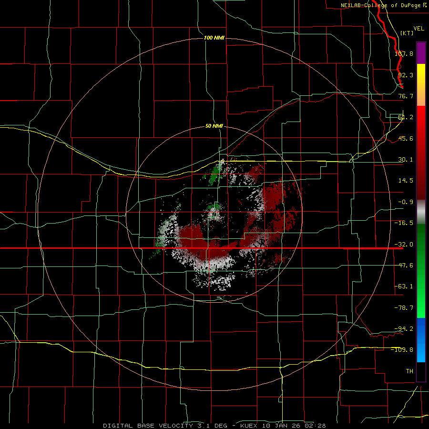
Task: Click the 45.6 velocity scale value
Action: point(406,138)
